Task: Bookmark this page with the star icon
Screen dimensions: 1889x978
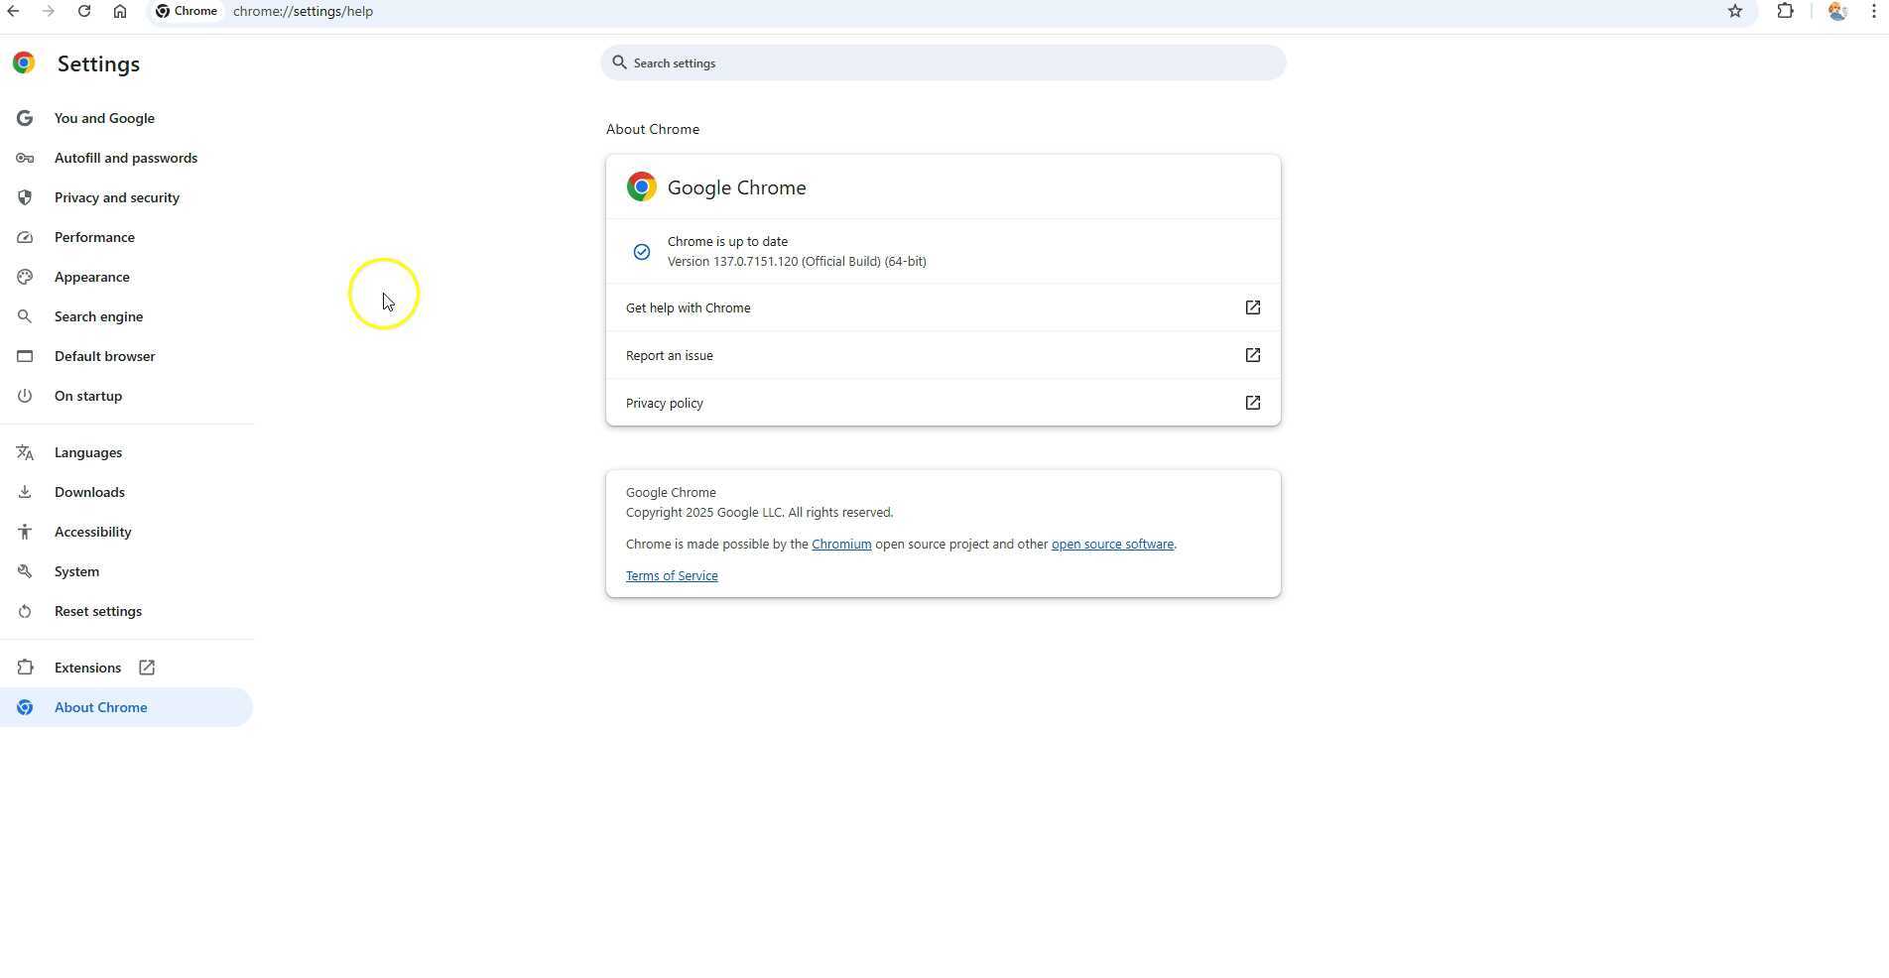Action: pyautogui.click(x=1735, y=11)
